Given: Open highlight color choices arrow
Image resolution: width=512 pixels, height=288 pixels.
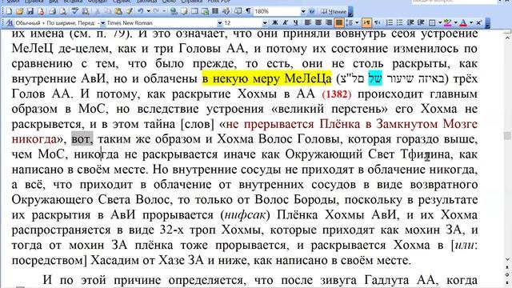Looking at the screenshot, I should click(x=456, y=22).
